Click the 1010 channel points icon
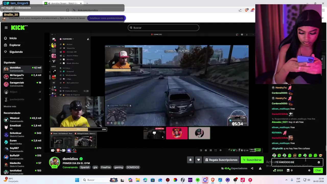This screenshot has width=327, height=184. point(275,170)
